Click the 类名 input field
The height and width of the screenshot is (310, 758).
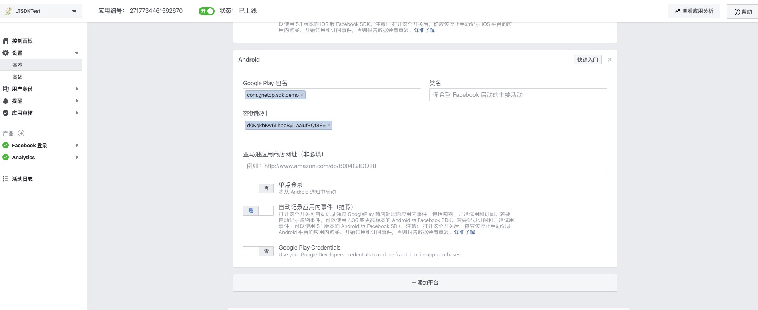(518, 95)
